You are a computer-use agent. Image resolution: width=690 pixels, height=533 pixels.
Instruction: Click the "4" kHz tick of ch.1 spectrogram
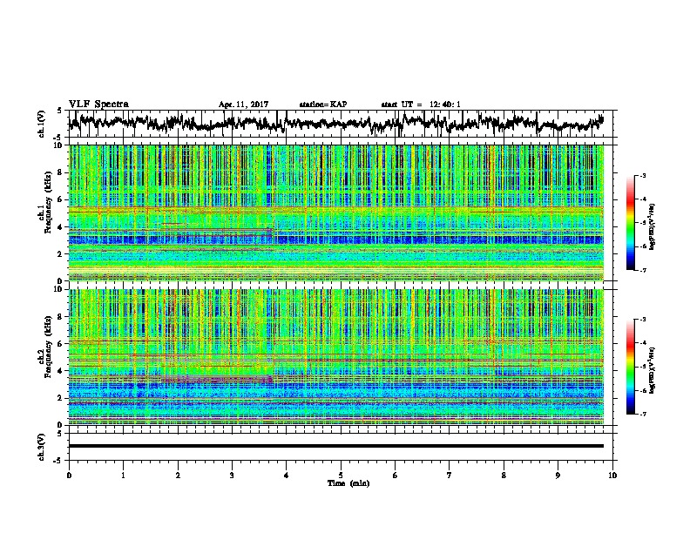[61, 227]
